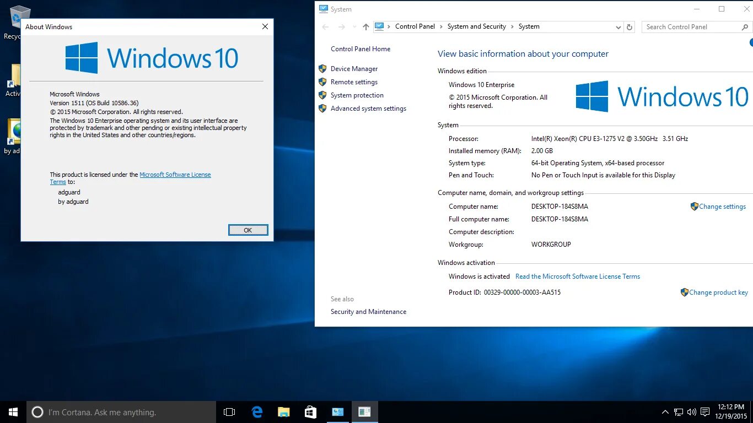Click OK in About Windows dialog
This screenshot has height=423, width=753.
[x=248, y=230]
